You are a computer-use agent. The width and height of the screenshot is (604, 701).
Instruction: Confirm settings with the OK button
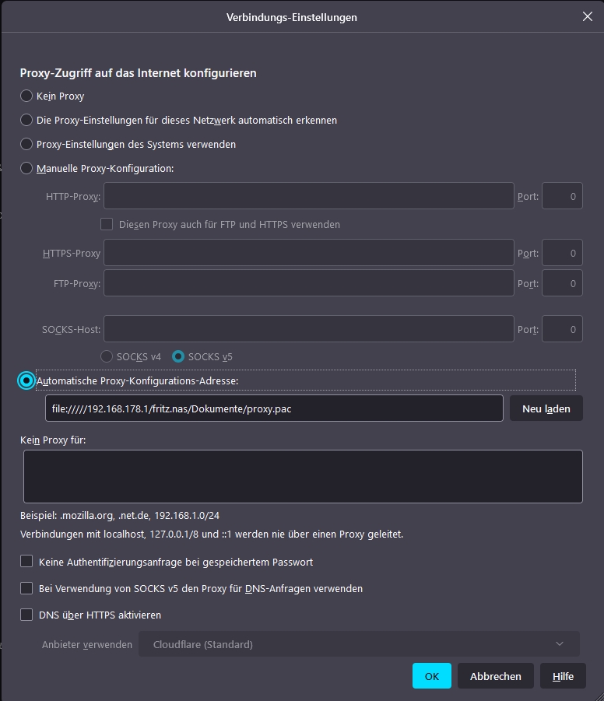[x=431, y=676]
